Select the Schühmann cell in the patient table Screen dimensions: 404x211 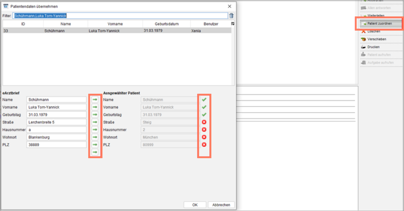point(66,31)
